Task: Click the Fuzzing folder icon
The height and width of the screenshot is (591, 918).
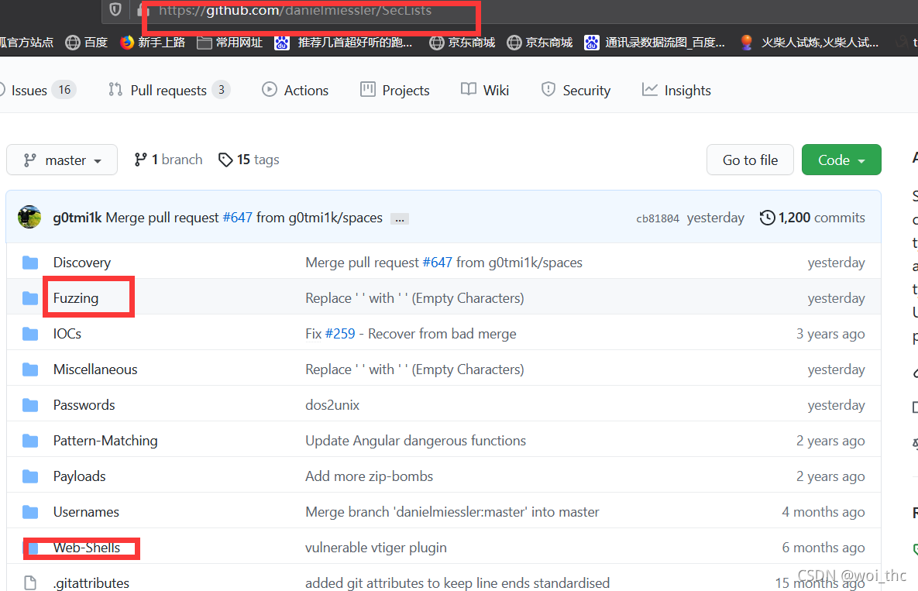Action: [30, 298]
